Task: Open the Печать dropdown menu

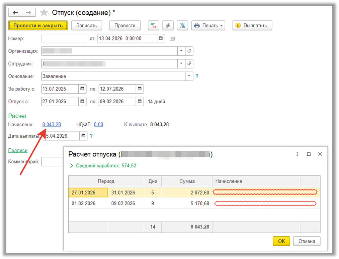Action: point(208,25)
